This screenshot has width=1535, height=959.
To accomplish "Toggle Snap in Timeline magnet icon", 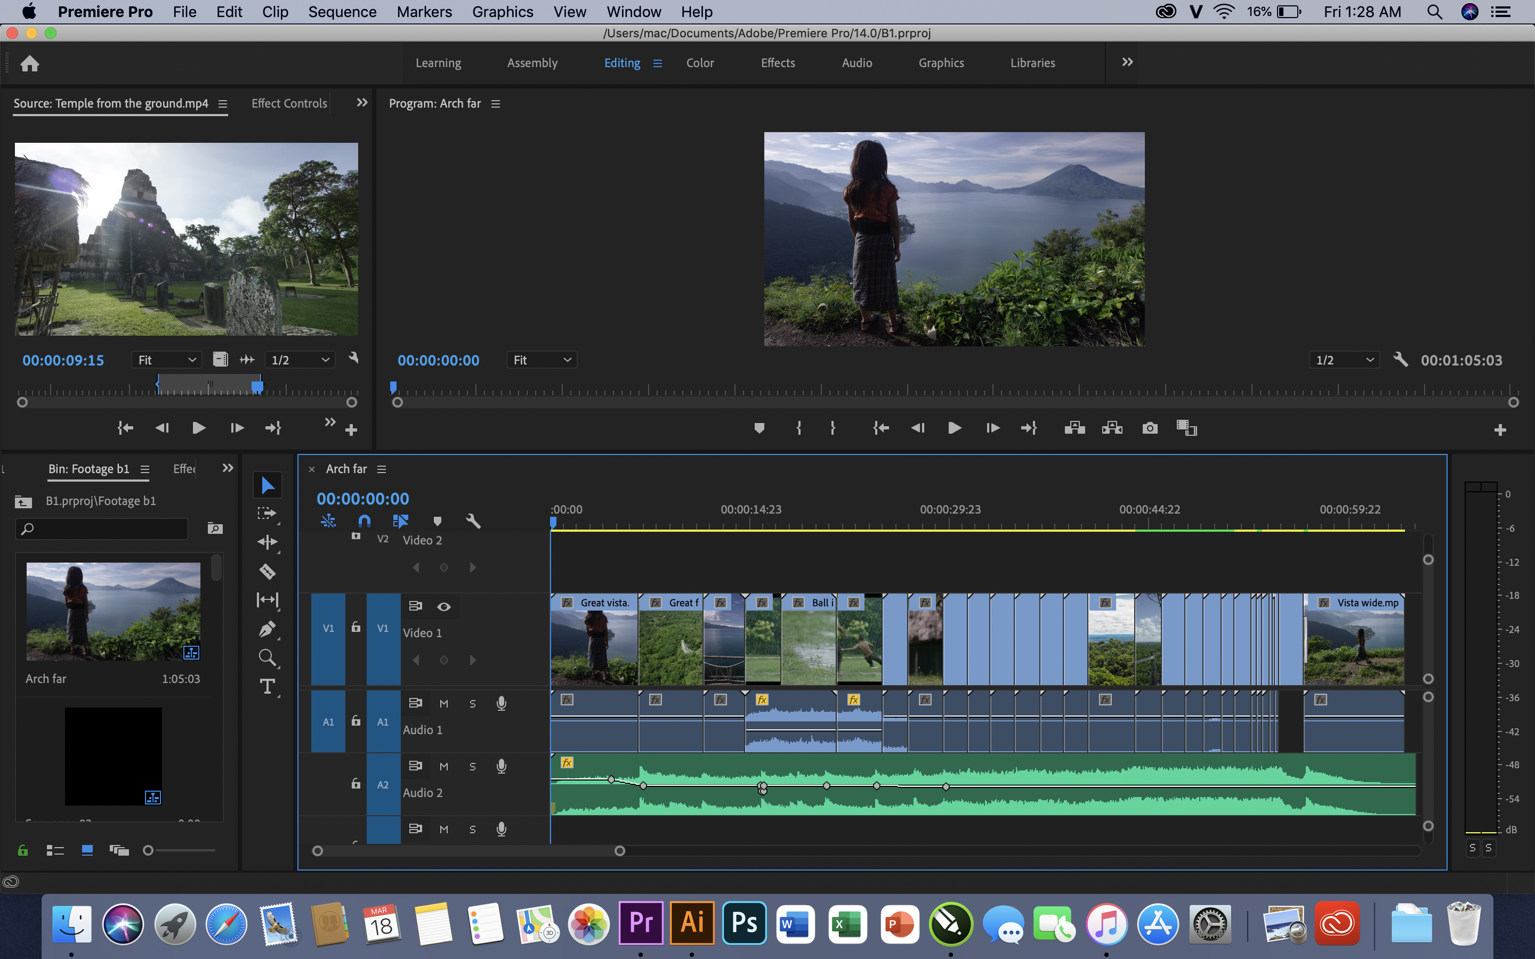I will 364,522.
